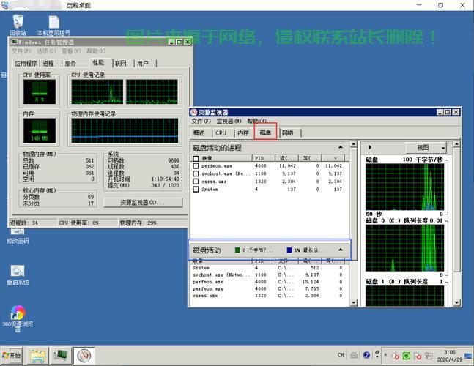Screen dimensions: 474x366
Task: Select svchost.exe (Netwo... row in disk activity
Action: (x=268, y=274)
